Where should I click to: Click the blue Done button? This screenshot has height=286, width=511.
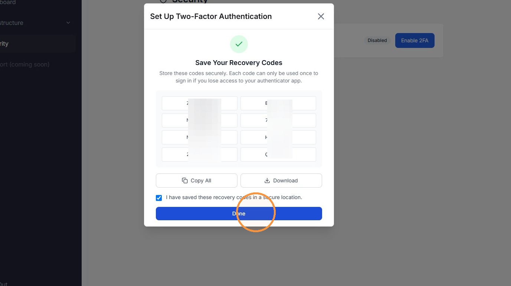point(239,214)
